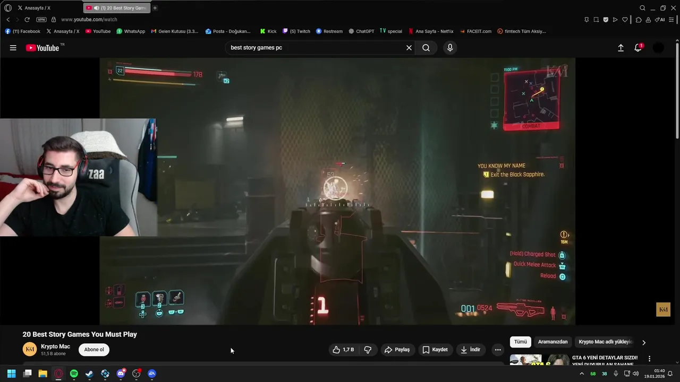Open options for GTA 6 recommendation

pos(649,359)
